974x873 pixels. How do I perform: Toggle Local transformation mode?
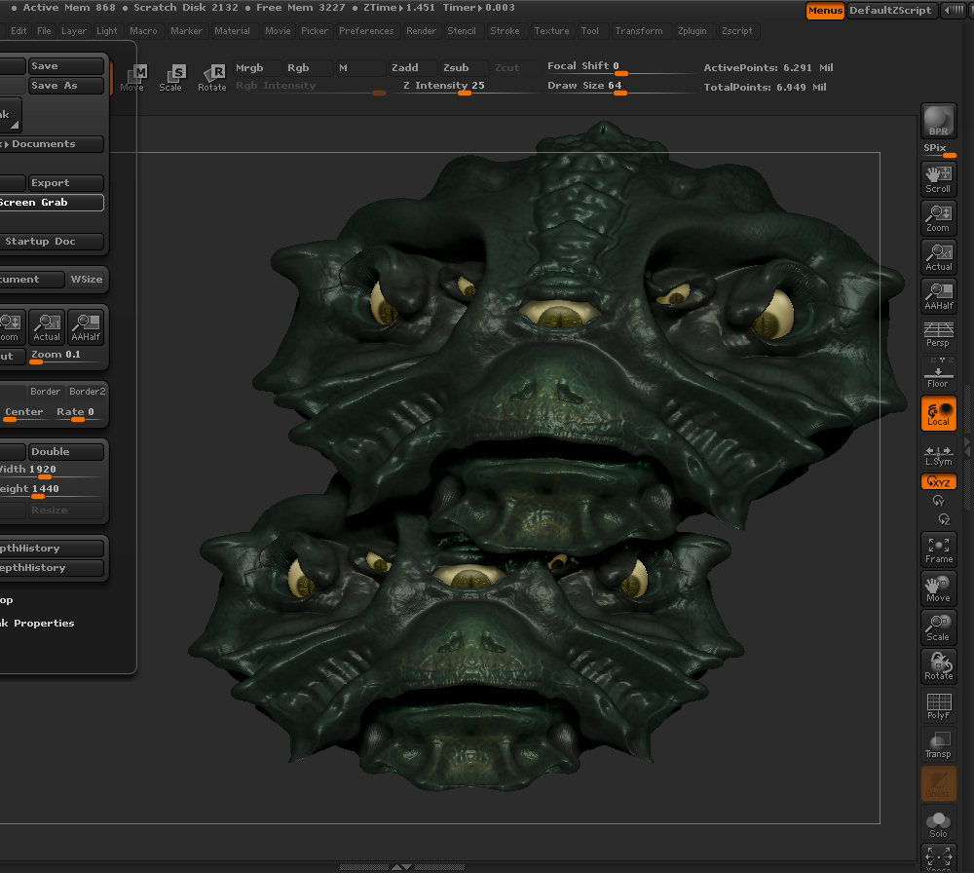938,413
